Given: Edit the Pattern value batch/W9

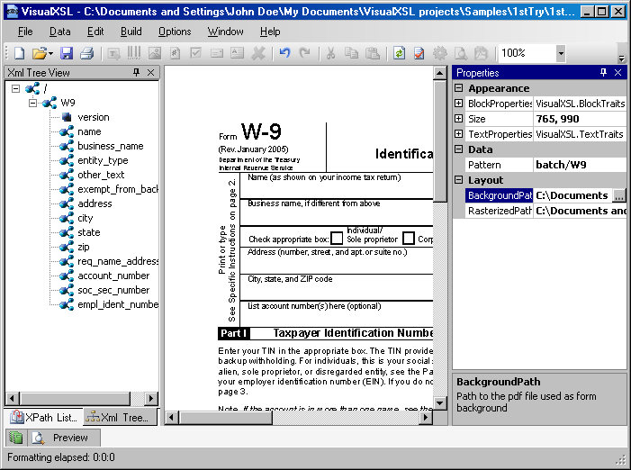Looking at the screenshot, I should (x=580, y=165).
